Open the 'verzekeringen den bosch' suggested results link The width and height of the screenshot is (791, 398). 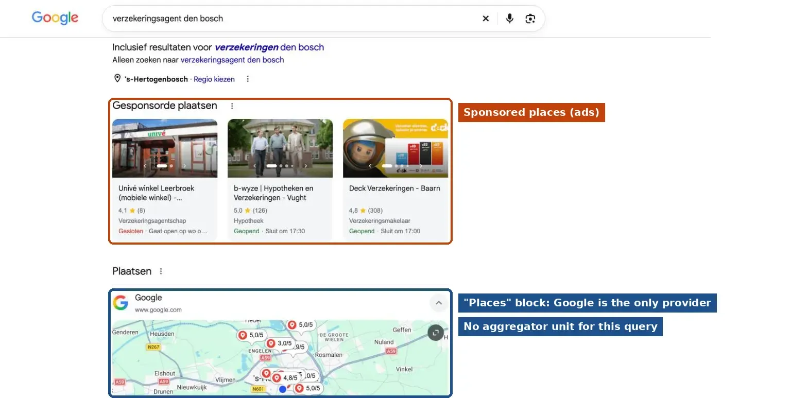point(269,47)
